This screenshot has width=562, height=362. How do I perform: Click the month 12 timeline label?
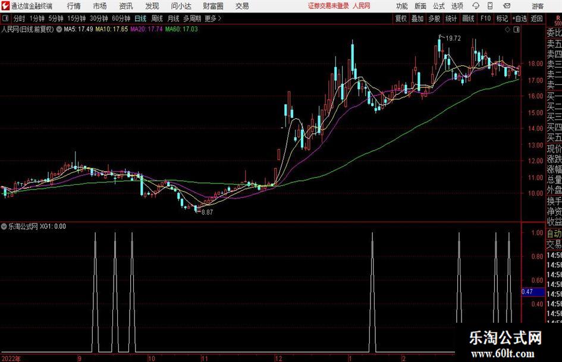(278, 358)
